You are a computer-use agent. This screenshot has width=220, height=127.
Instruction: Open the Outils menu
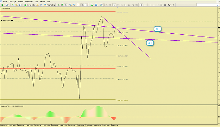pos(37,1)
